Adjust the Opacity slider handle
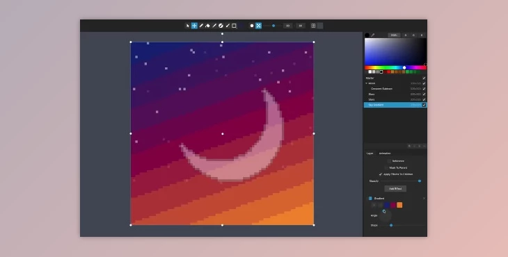508x257 pixels. pos(420,181)
